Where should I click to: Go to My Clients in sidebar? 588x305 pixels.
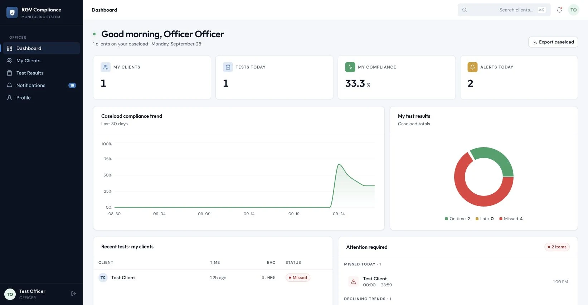point(42,60)
